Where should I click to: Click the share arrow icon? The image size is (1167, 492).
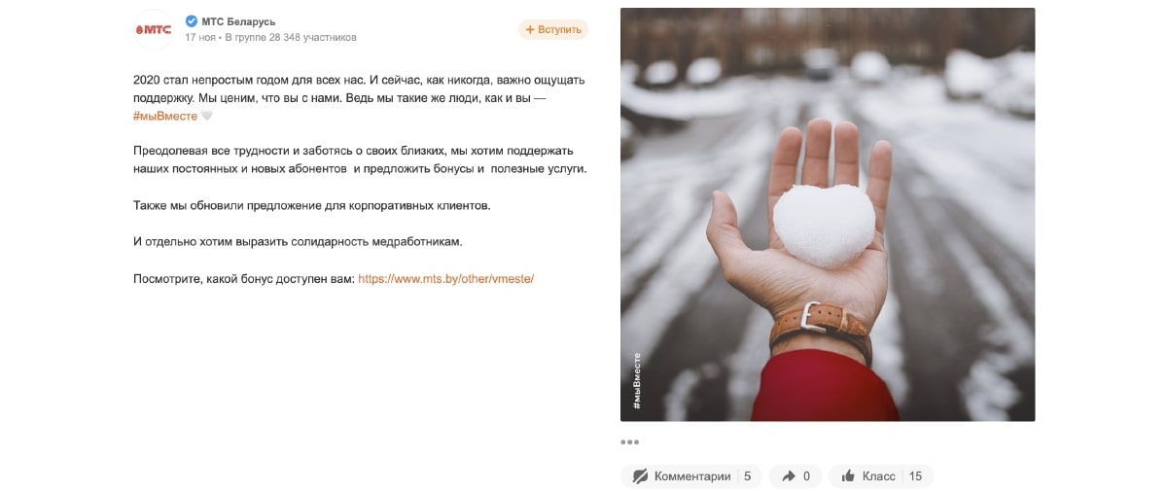point(787,476)
